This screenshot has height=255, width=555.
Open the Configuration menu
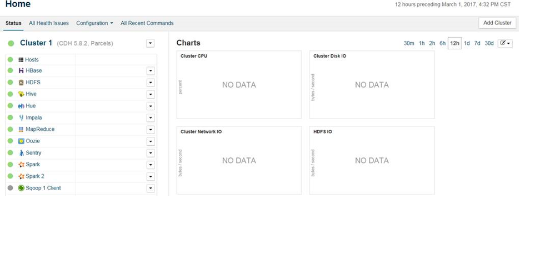(94, 23)
